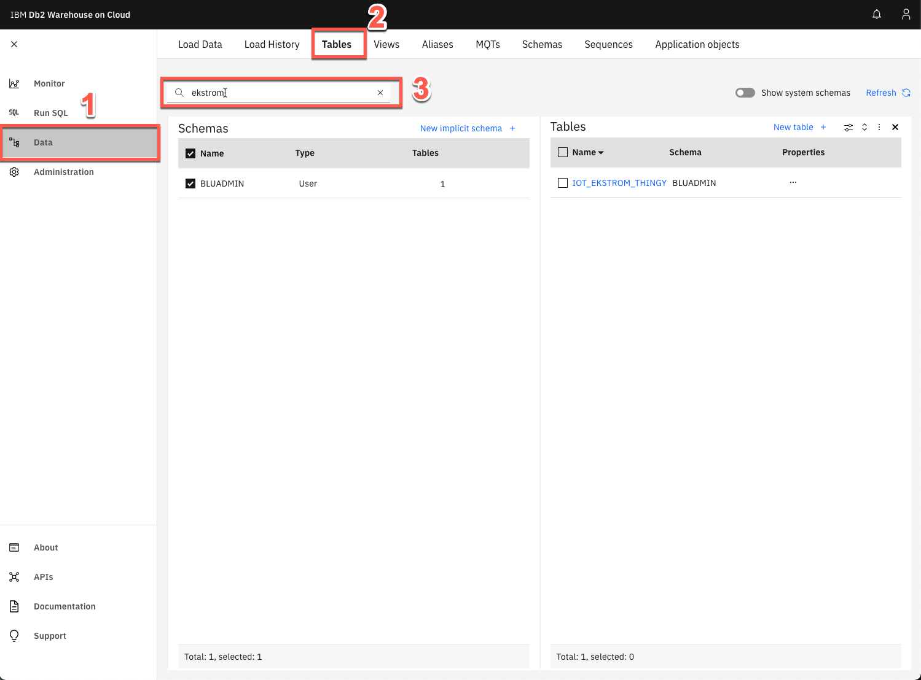This screenshot has width=921, height=680.
Task: Click the Schemas Tables column header
Action: [425, 153]
